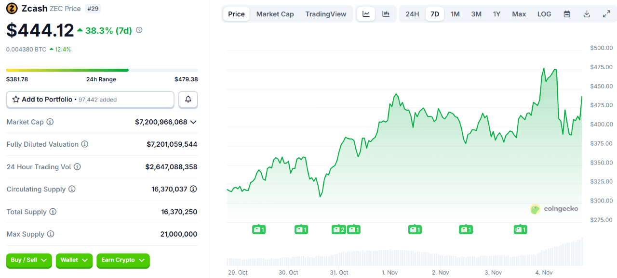Select the line chart icon
617x278 pixels.
366,14
